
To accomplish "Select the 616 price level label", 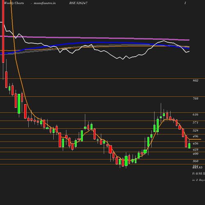I will click(196, 114).
